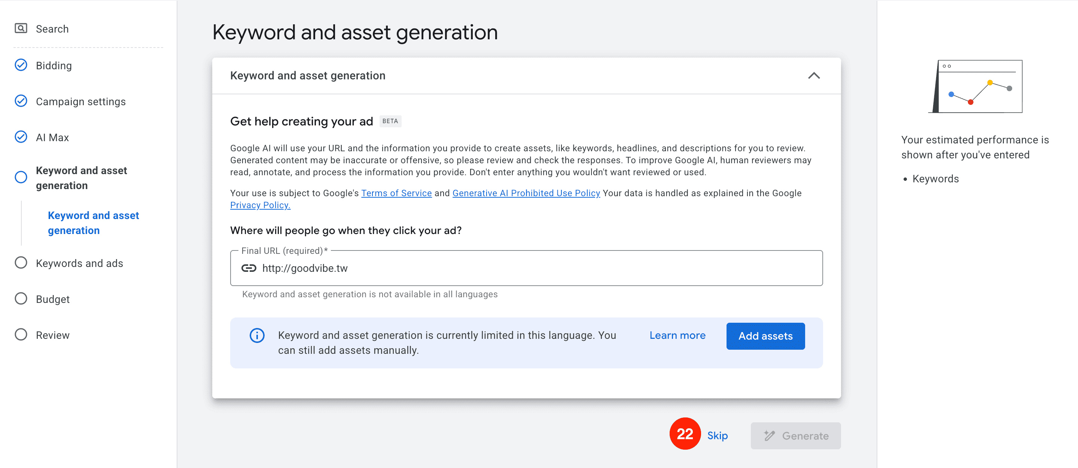Click the 'not available in all languages' hint
Image resolution: width=1078 pixels, height=468 pixels.
(370, 294)
